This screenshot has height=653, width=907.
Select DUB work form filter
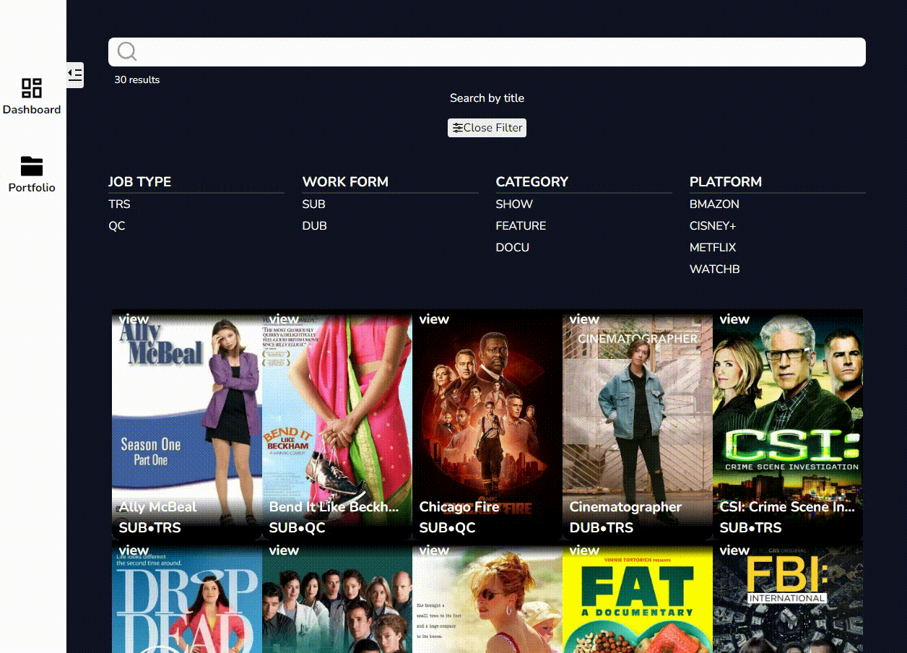[314, 226]
